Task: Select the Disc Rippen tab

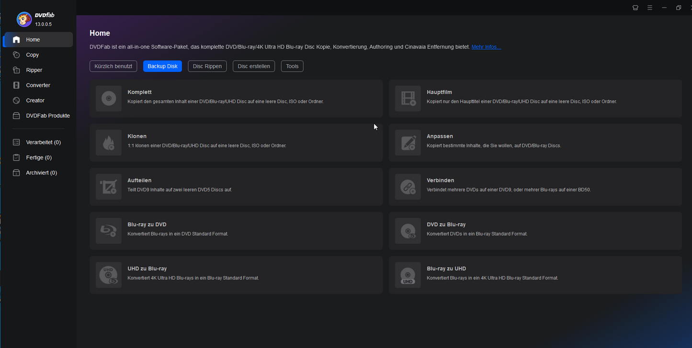Action: pos(207,66)
